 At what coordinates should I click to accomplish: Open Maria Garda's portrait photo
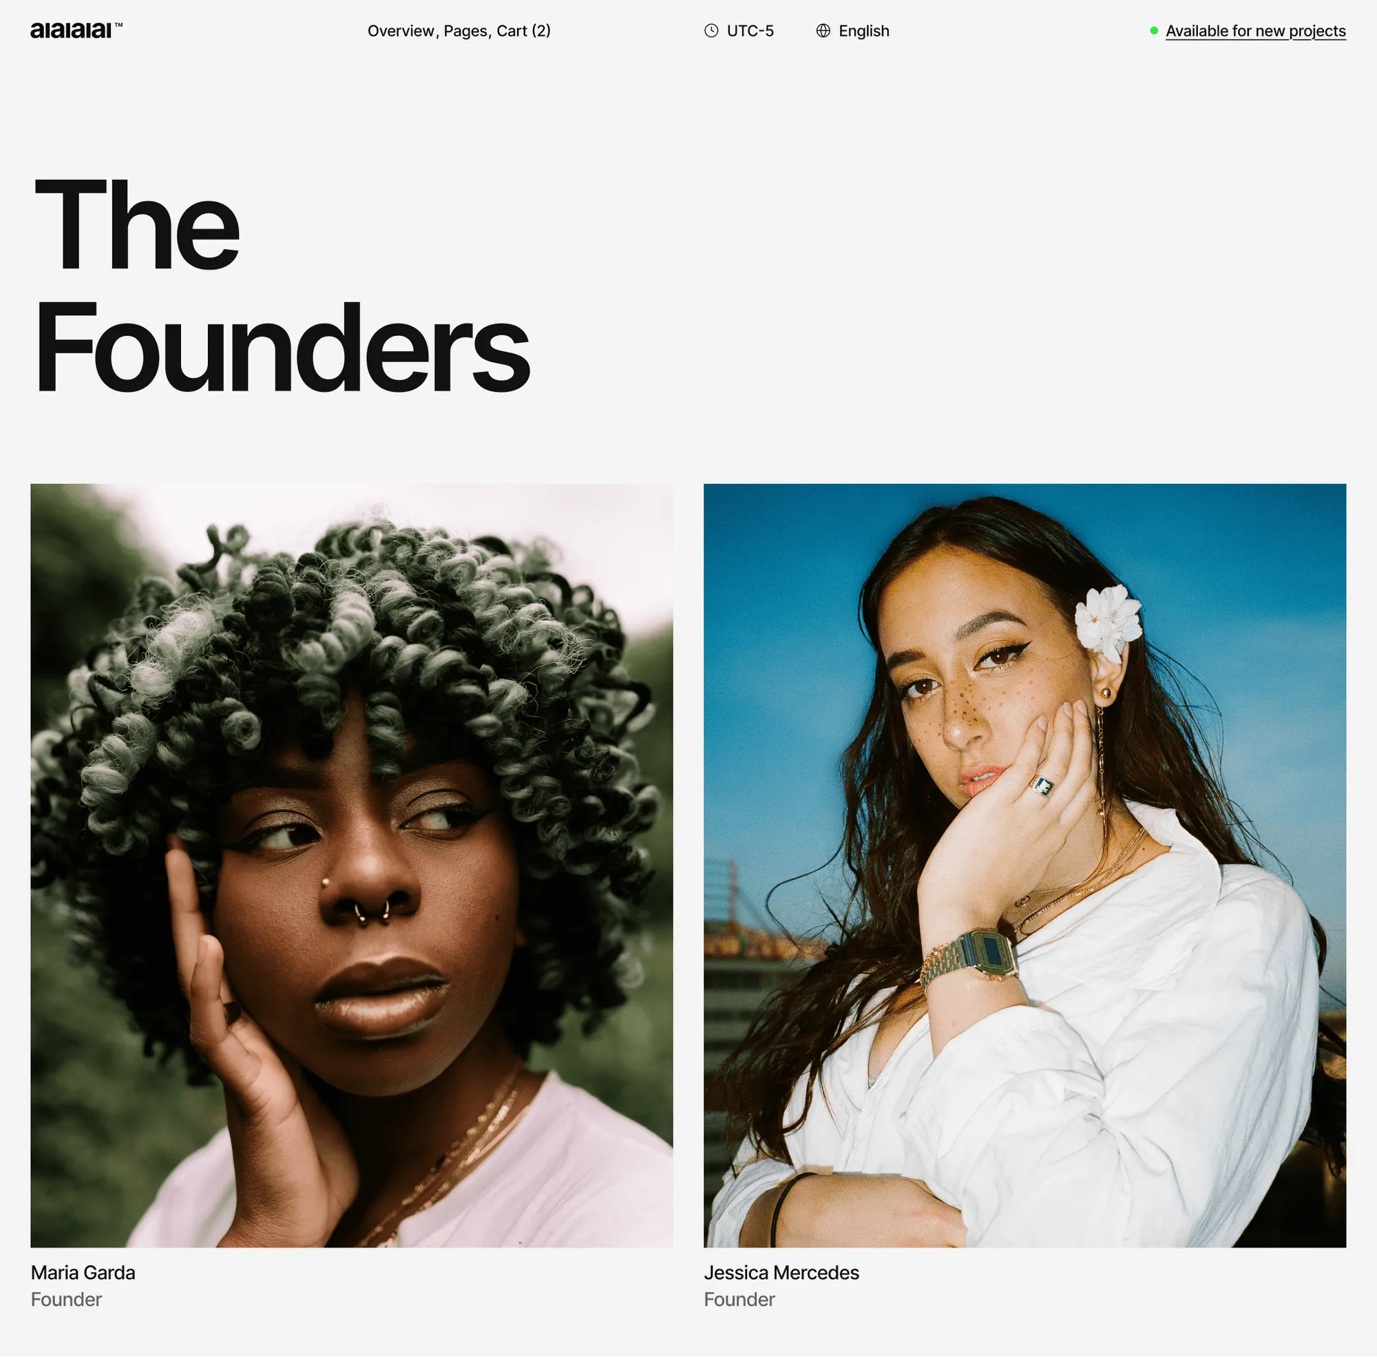pyautogui.click(x=351, y=865)
